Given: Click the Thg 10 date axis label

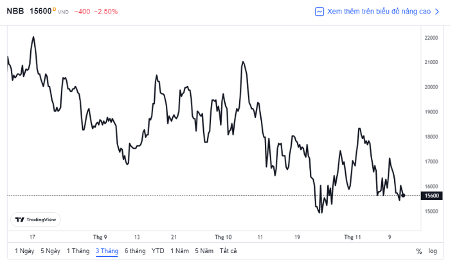Looking at the screenshot, I should (223, 237).
